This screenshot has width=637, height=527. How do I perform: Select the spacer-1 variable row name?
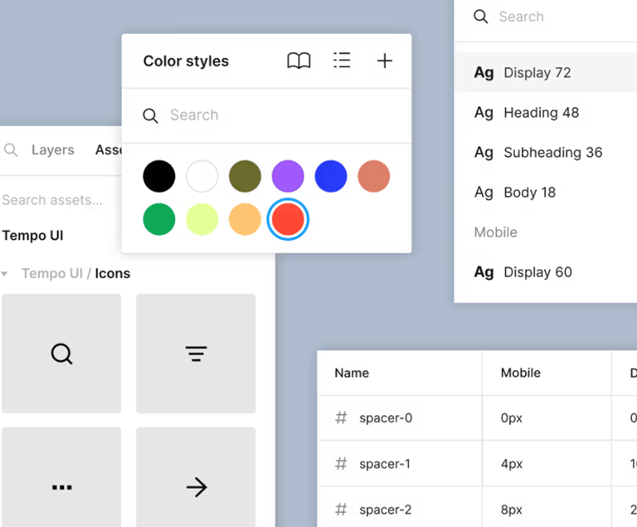coord(385,464)
